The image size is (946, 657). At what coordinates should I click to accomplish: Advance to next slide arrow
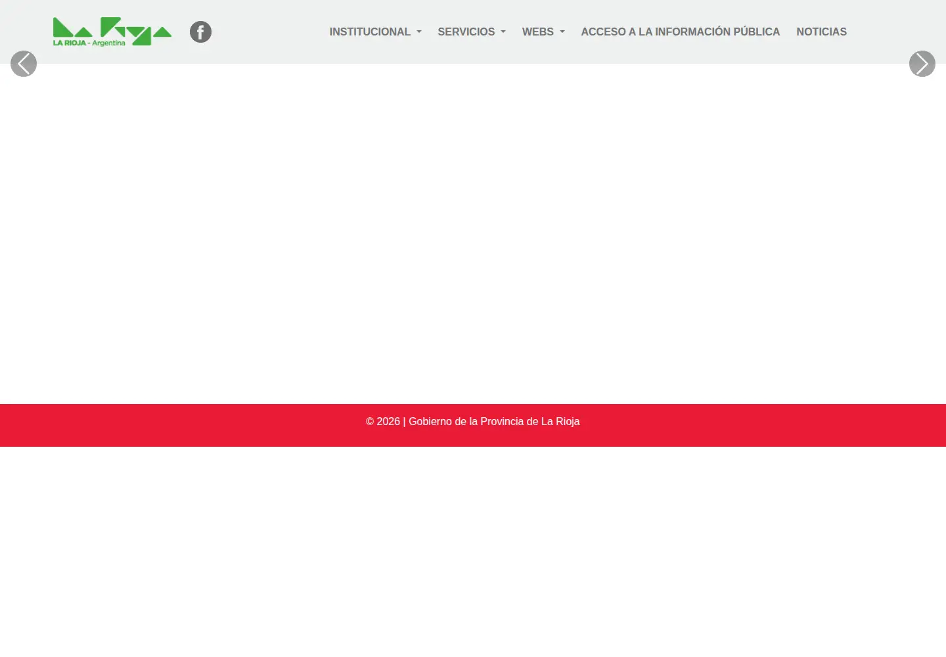coord(922,64)
